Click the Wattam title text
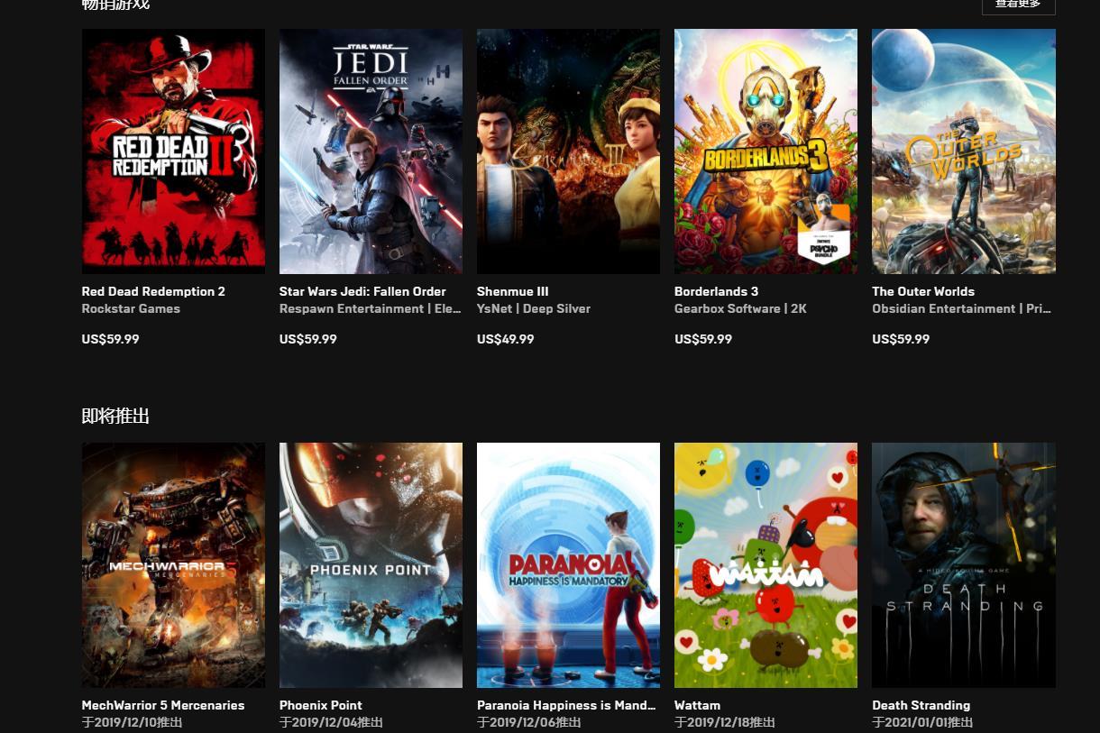Image resolution: width=1100 pixels, height=733 pixels. point(697,705)
